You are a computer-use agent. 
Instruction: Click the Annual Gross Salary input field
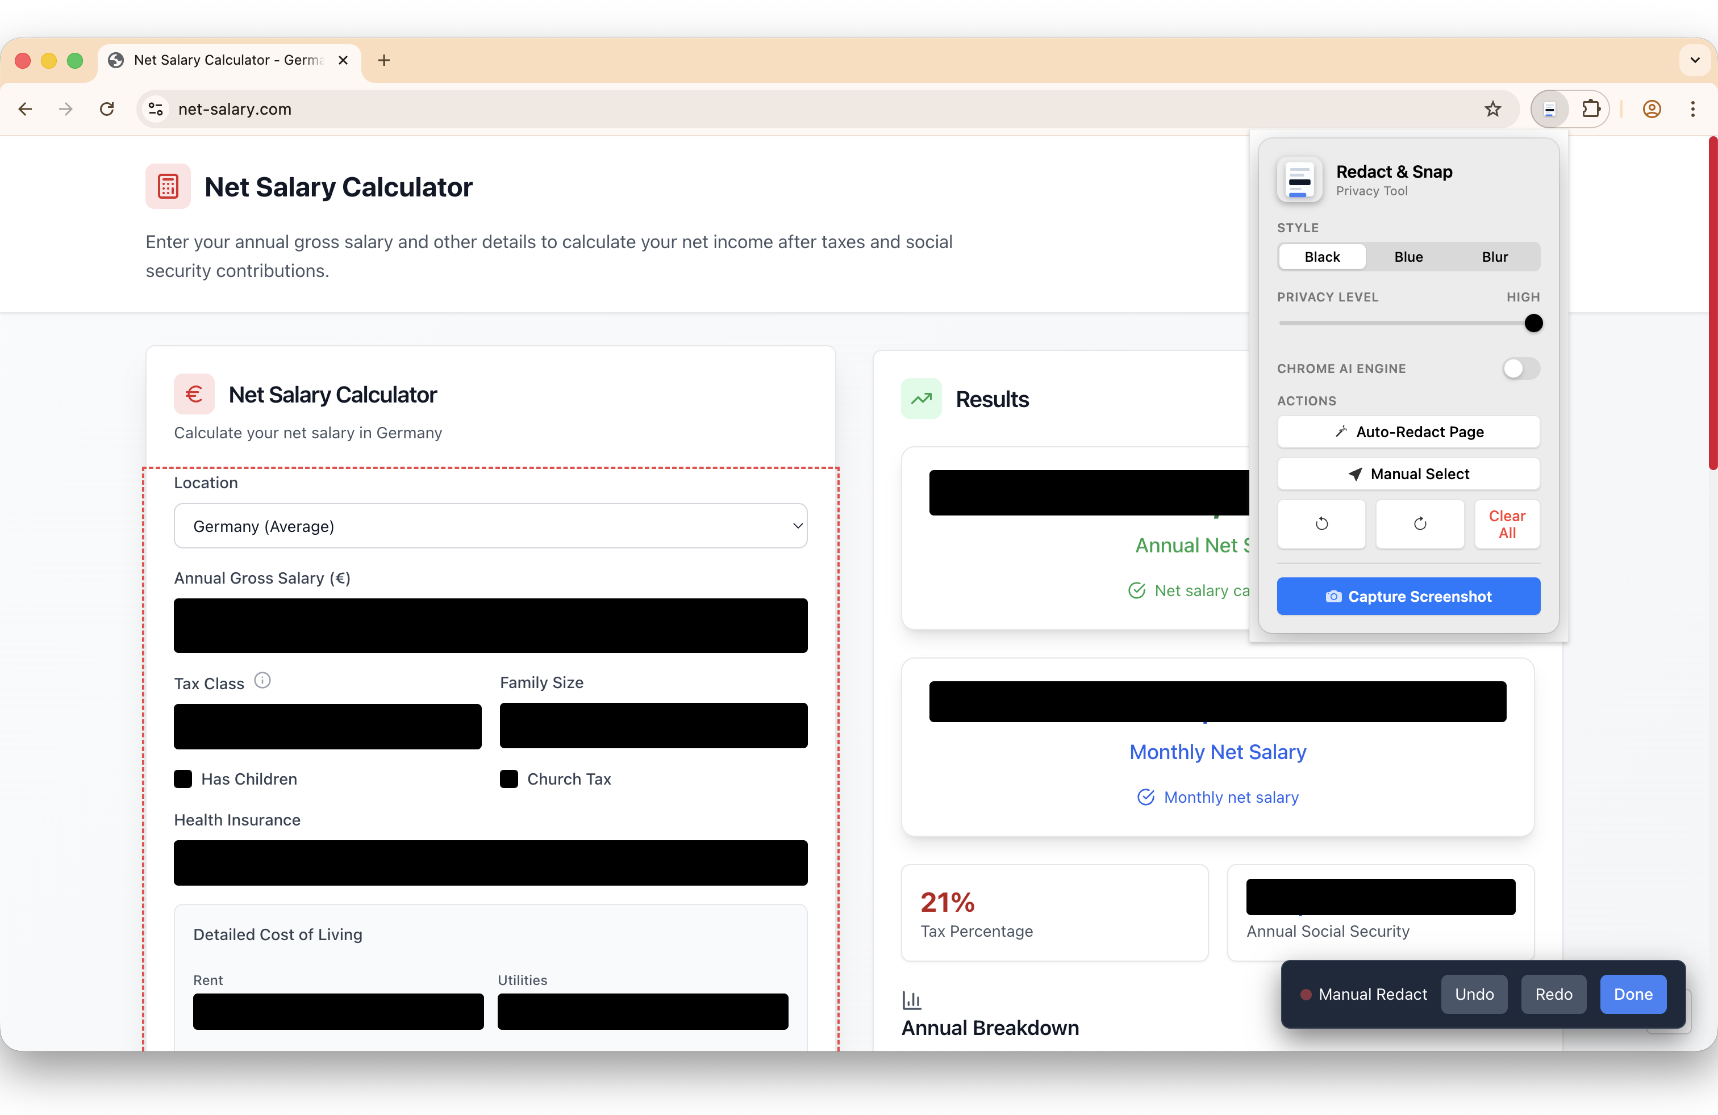pyautogui.click(x=490, y=625)
